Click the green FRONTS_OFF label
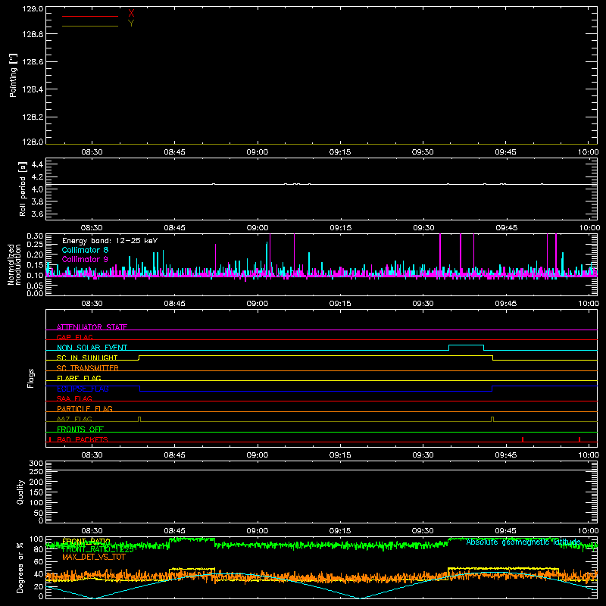Screen dimensions: 606x606 tap(80, 429)
